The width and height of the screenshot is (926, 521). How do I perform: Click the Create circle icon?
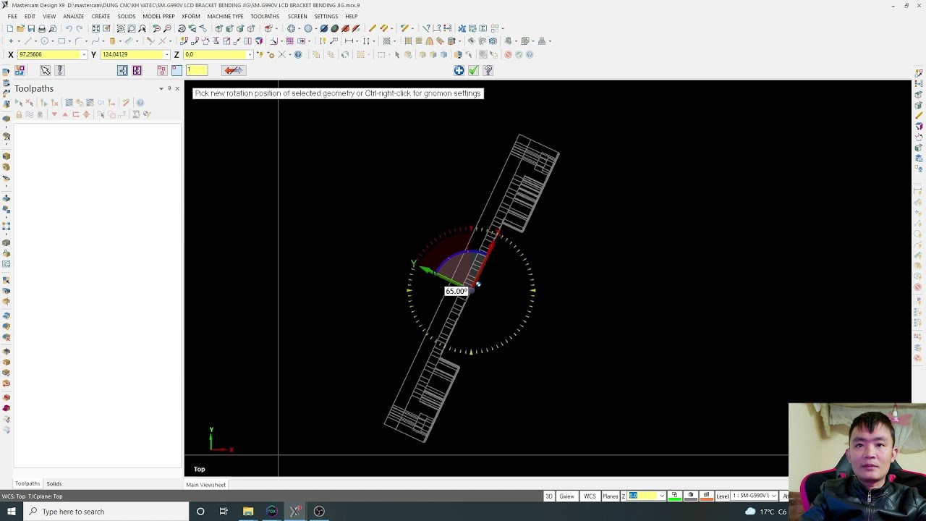click(x=45, y=41)
